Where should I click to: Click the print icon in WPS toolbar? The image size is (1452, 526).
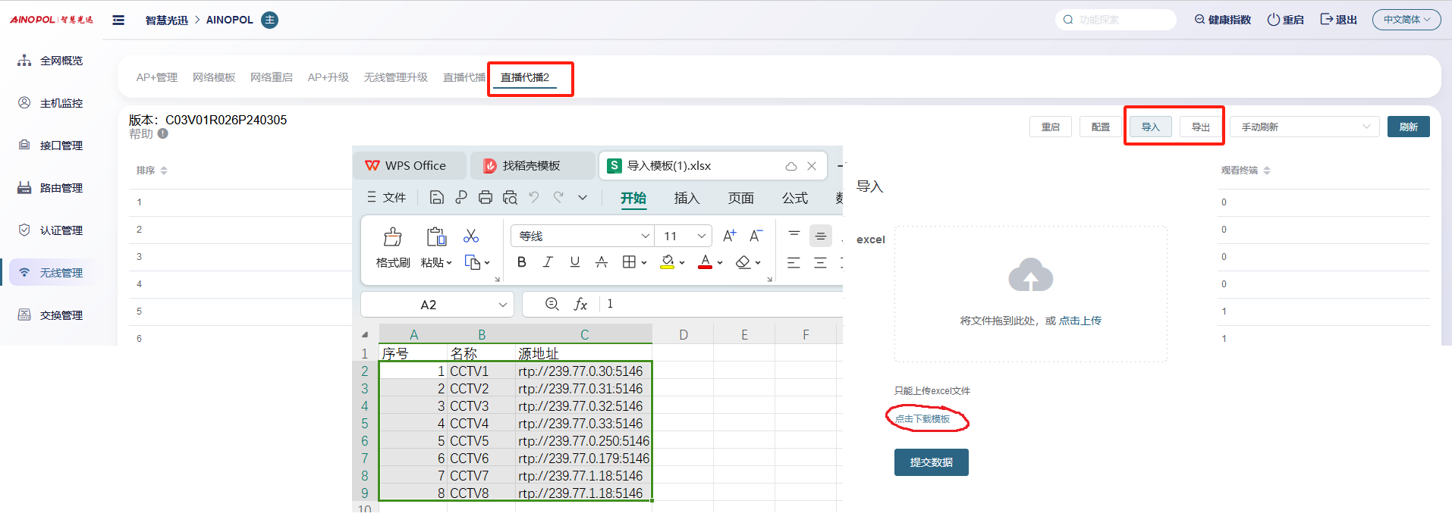[x=486, y=198]
